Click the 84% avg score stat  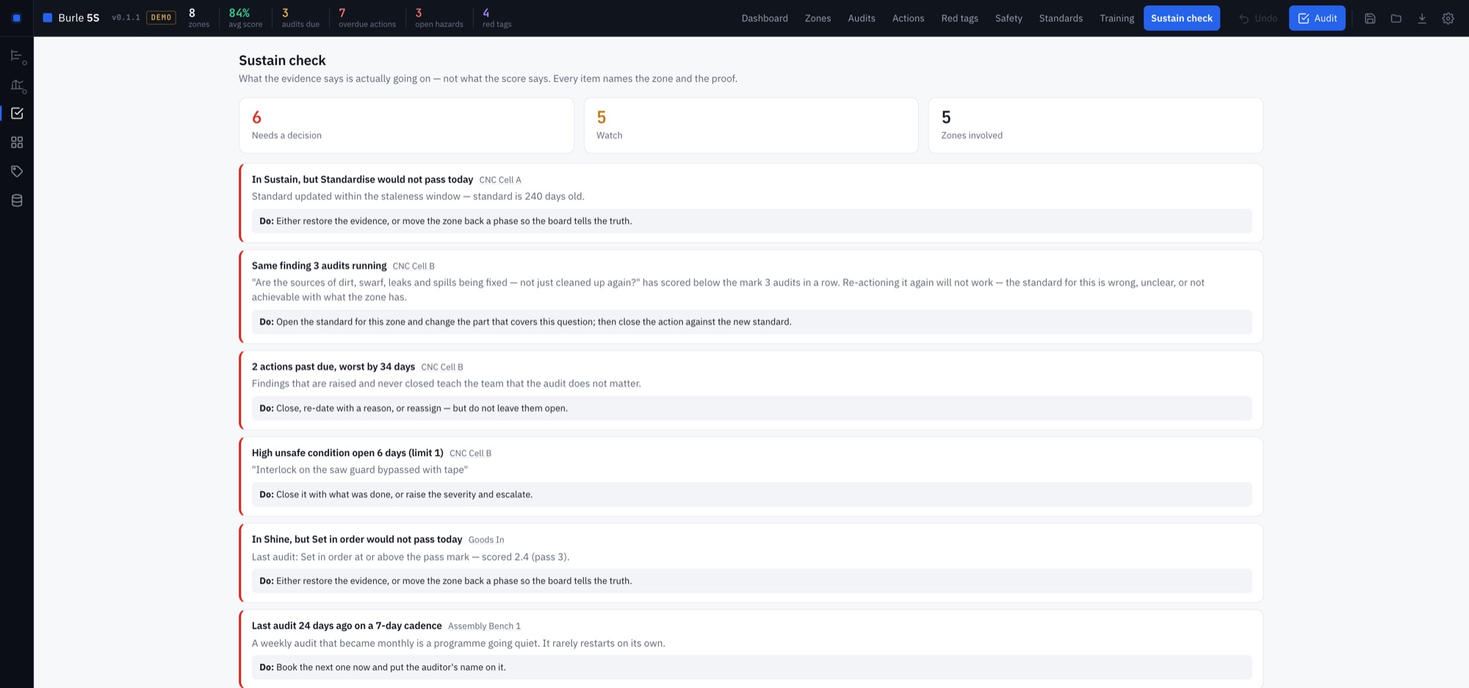pyautogui.click(x=245, y=18)
